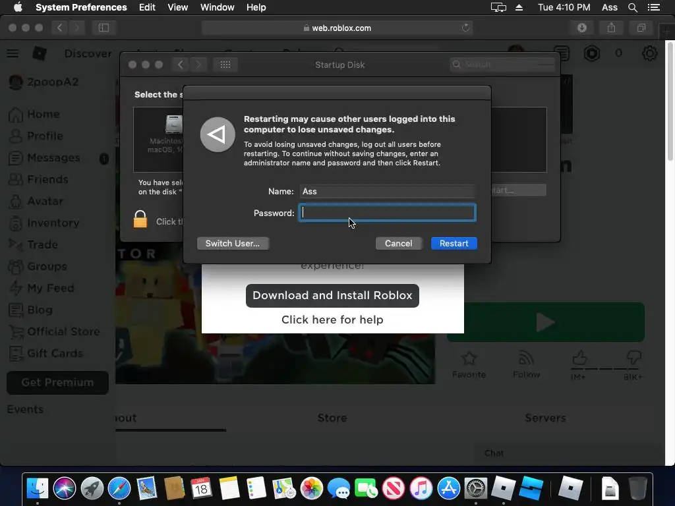Image resolution: width=675 pixels, height=506 pixels.
Task: Click the Follow icon
Action: click(x=526, y=358)
